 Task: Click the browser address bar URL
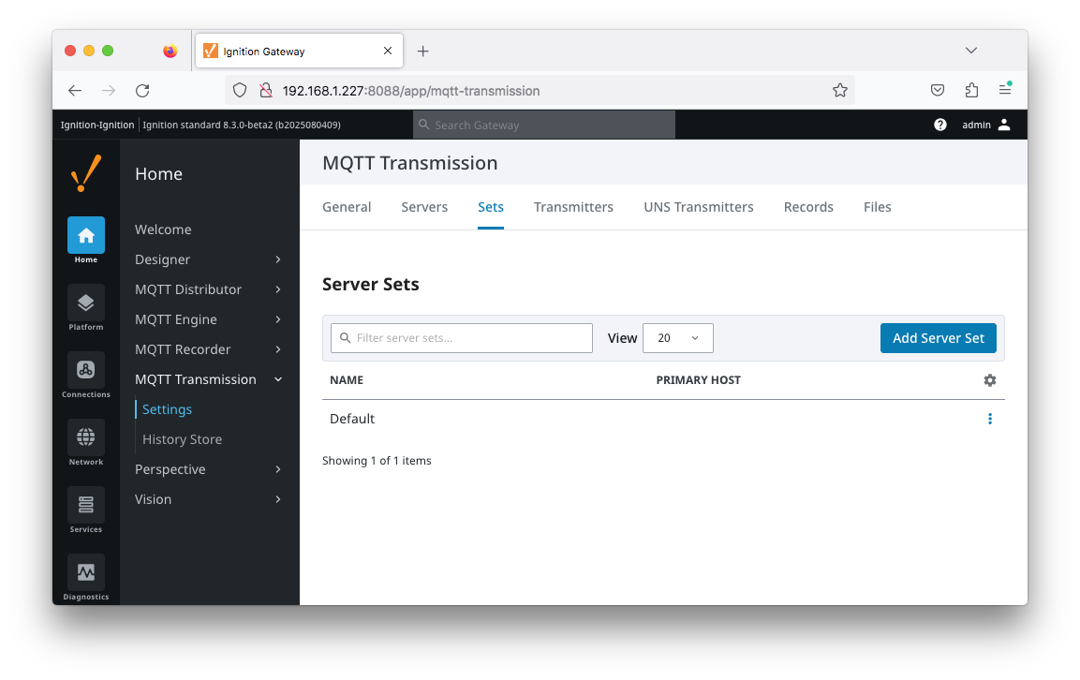411,91
